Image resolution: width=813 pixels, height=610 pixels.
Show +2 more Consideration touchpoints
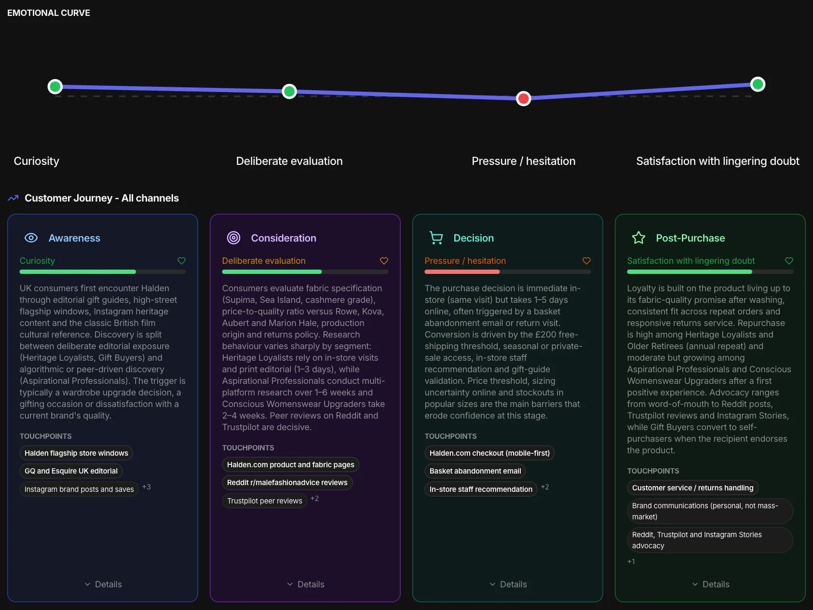click(x=314, y=499)
